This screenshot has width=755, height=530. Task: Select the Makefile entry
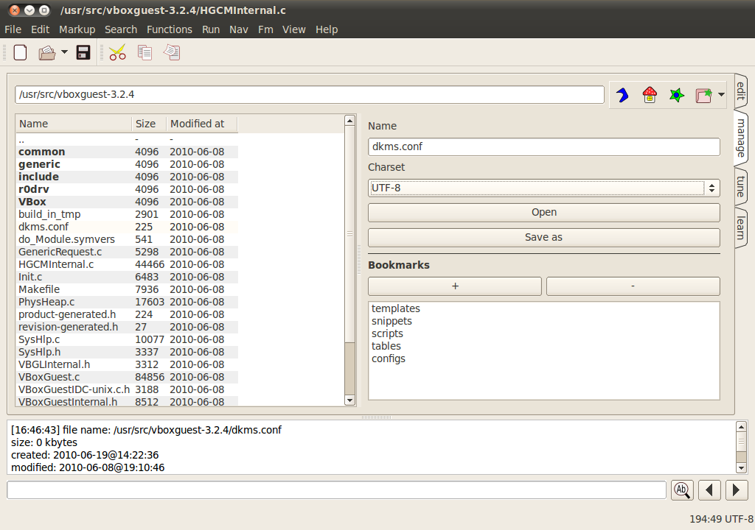click(x=127, y=289)
